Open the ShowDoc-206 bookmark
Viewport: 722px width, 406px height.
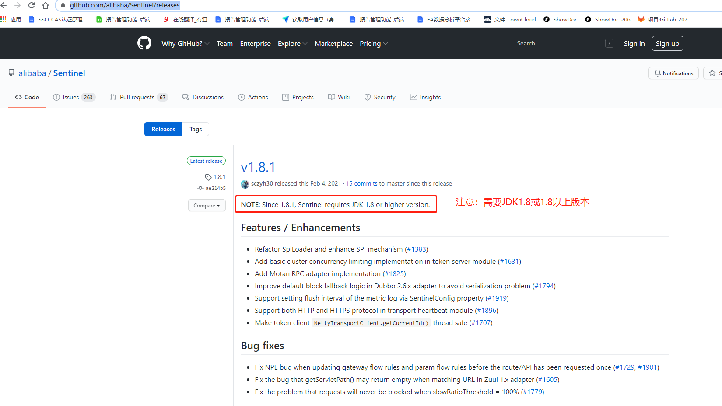(608, 19)
